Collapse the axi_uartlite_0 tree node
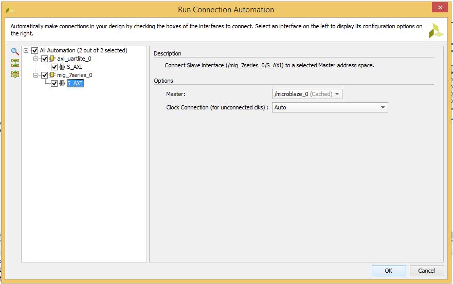This screenshot has width=453, height=284. [x=36, y=59]
